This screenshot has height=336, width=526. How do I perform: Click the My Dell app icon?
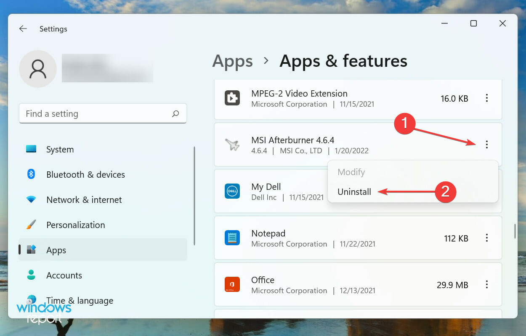(232, 191)
